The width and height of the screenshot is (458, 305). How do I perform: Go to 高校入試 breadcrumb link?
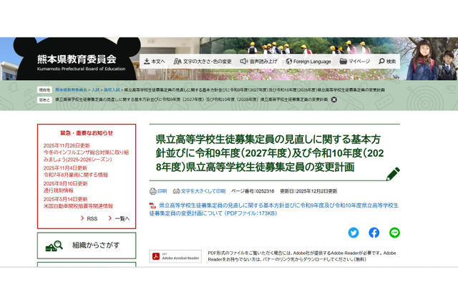[x=112, y=89]
